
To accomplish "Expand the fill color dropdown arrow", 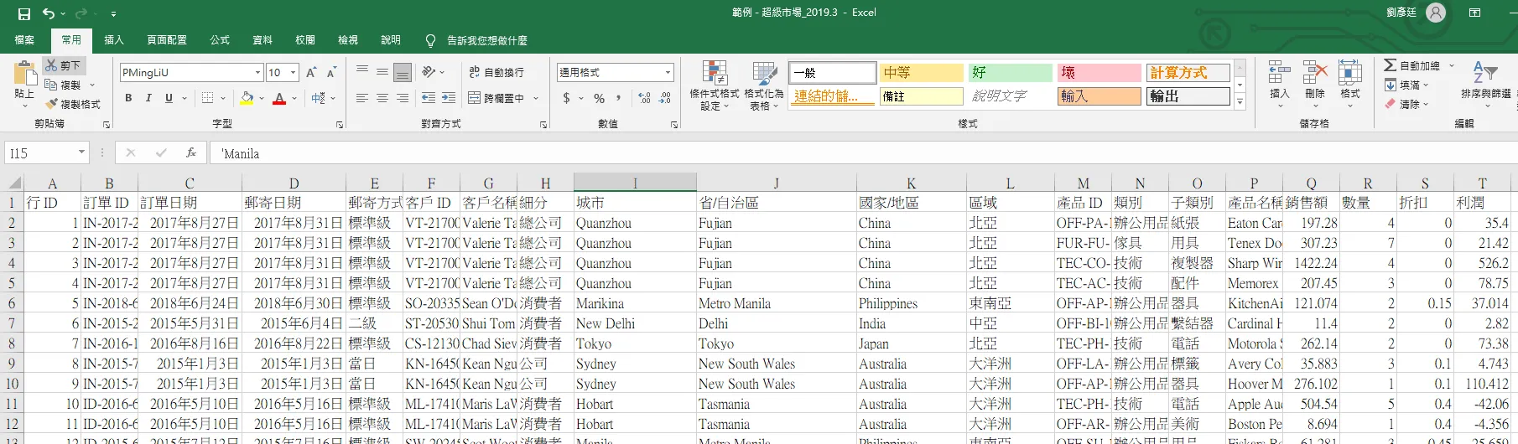I will click(x=262, y=98).
